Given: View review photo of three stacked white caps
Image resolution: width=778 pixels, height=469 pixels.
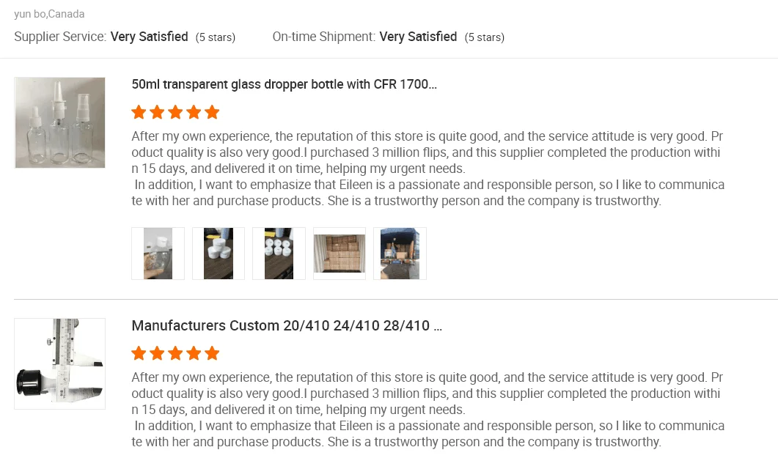Looking at the screenshot, I should tap(219, 254).
